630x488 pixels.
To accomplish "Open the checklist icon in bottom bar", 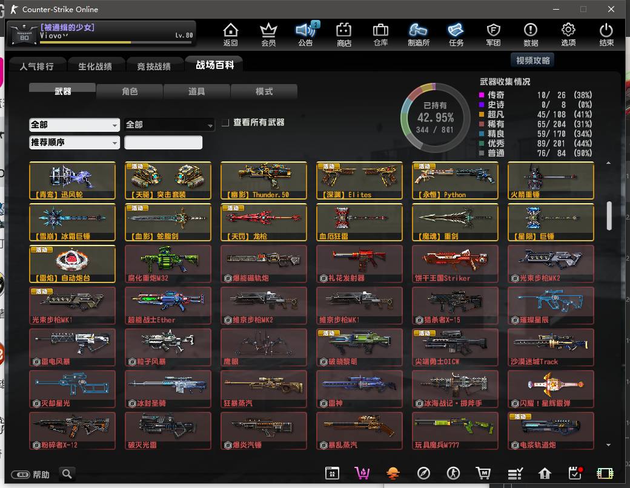I will (515, 473).
